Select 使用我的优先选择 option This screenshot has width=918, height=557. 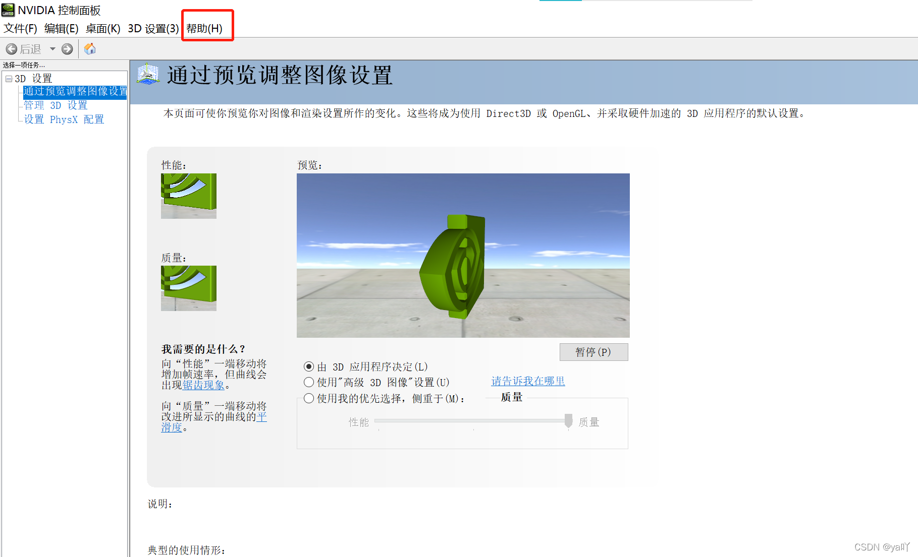pyautogui.click(x=309, y=398)
